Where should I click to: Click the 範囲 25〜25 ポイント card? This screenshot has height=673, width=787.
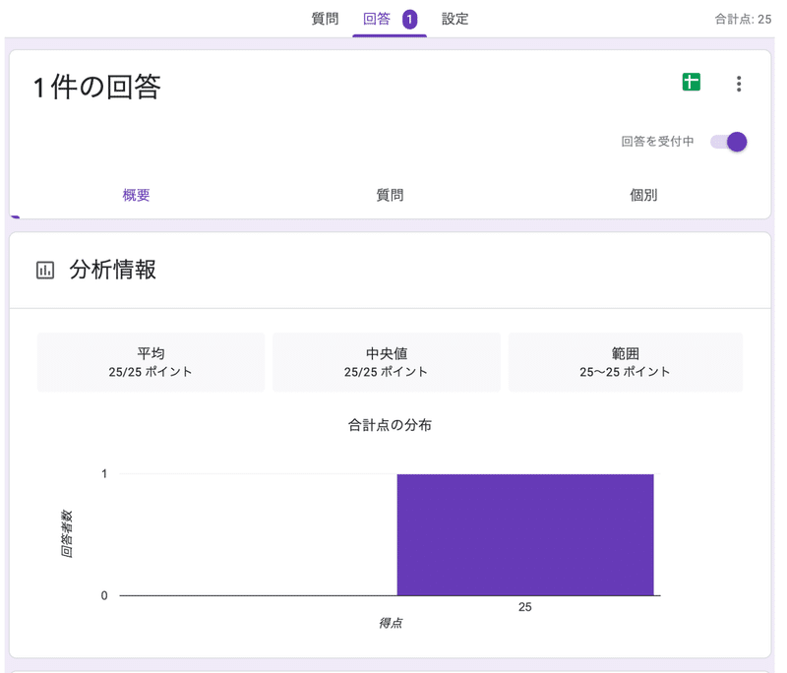pos(625,362)
